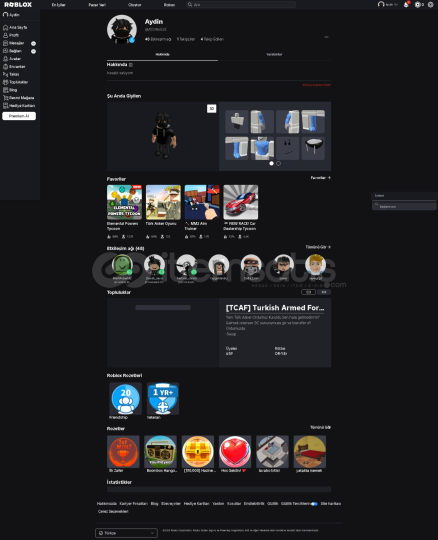This screenshot has width=438, height=540.
Task: Open the Boombox Hangout badge
Action: [160, 451]
